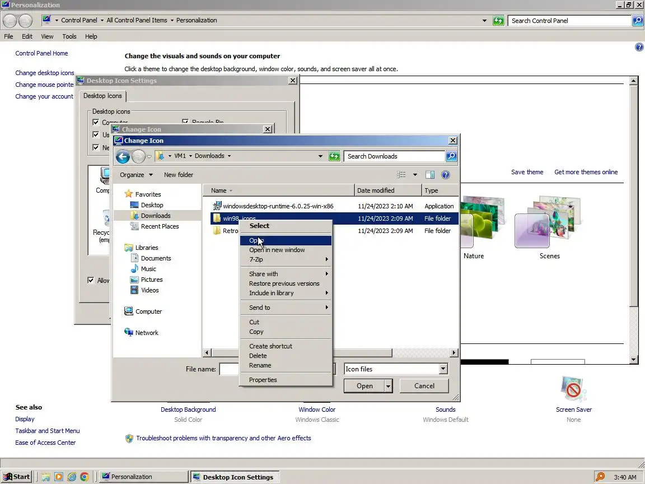Open the help icon in Change Icon dialog
Viewport: 645px width, 484px height.
(446, 175)
